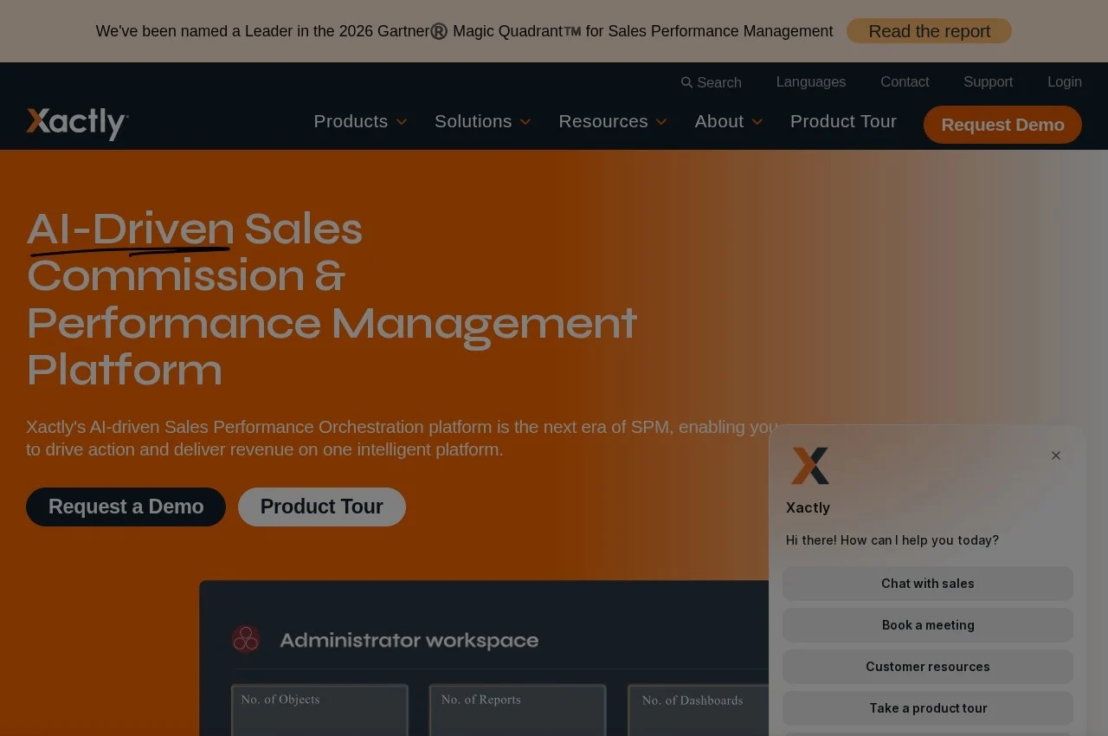Viewport: 1108px width, 736px height.
Task: Open the Resources navigation menu
Action: coord(603,121)
